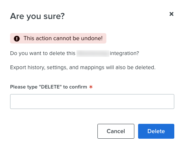Cancel the integration deletion

[116, 131]
